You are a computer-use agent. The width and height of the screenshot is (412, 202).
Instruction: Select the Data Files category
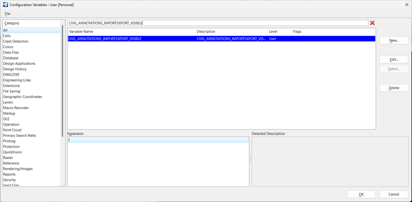(11, 53)
